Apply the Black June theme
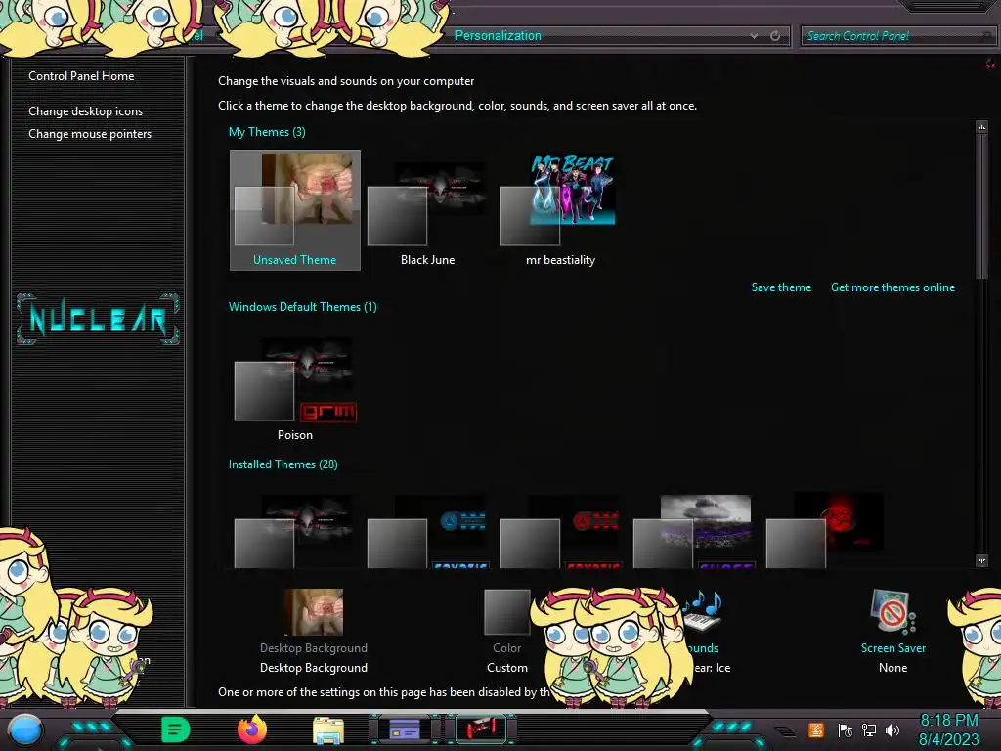The image size is (1001, 751). pyautogui.click(x=428, y=210)
